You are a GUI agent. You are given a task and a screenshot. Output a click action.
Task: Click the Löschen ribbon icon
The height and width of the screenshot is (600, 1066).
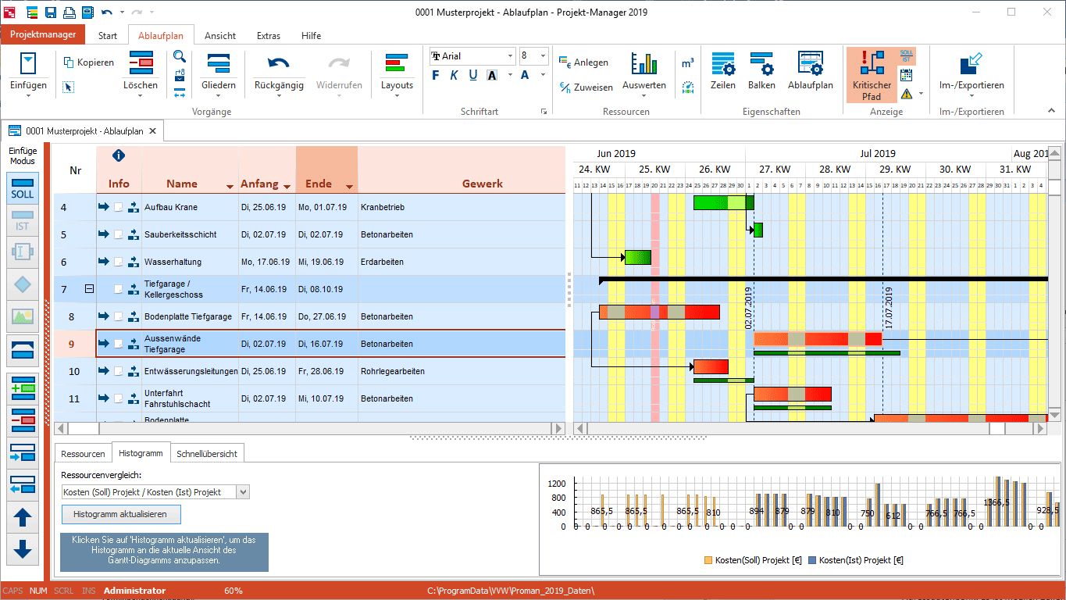141,63
